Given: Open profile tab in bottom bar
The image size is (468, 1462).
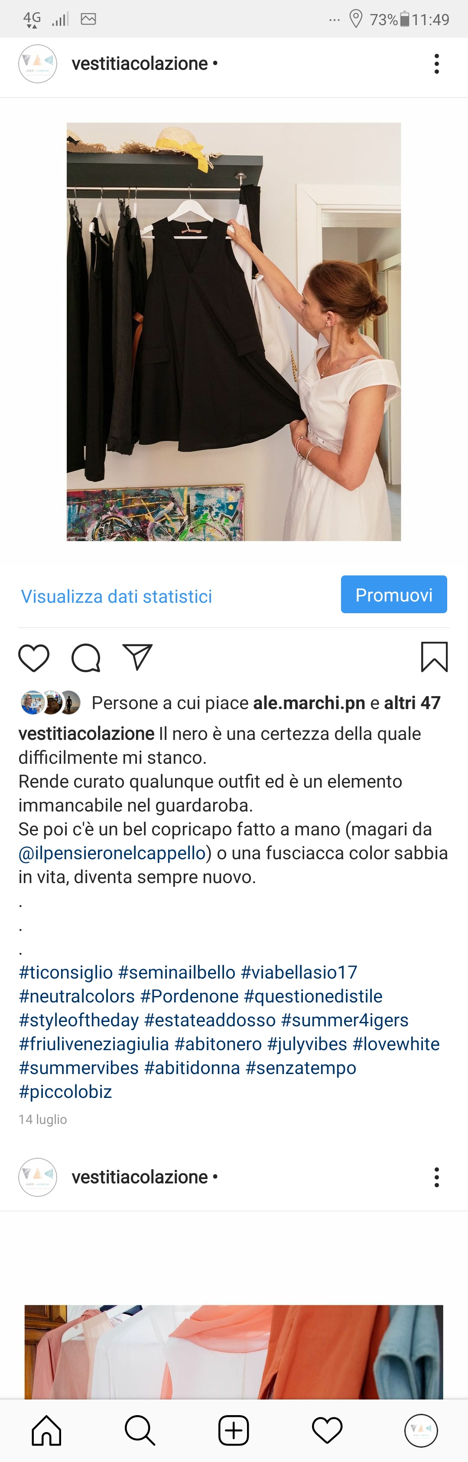Looking at the screenshot, I should pyautogui.click(x=421, y=1429).
